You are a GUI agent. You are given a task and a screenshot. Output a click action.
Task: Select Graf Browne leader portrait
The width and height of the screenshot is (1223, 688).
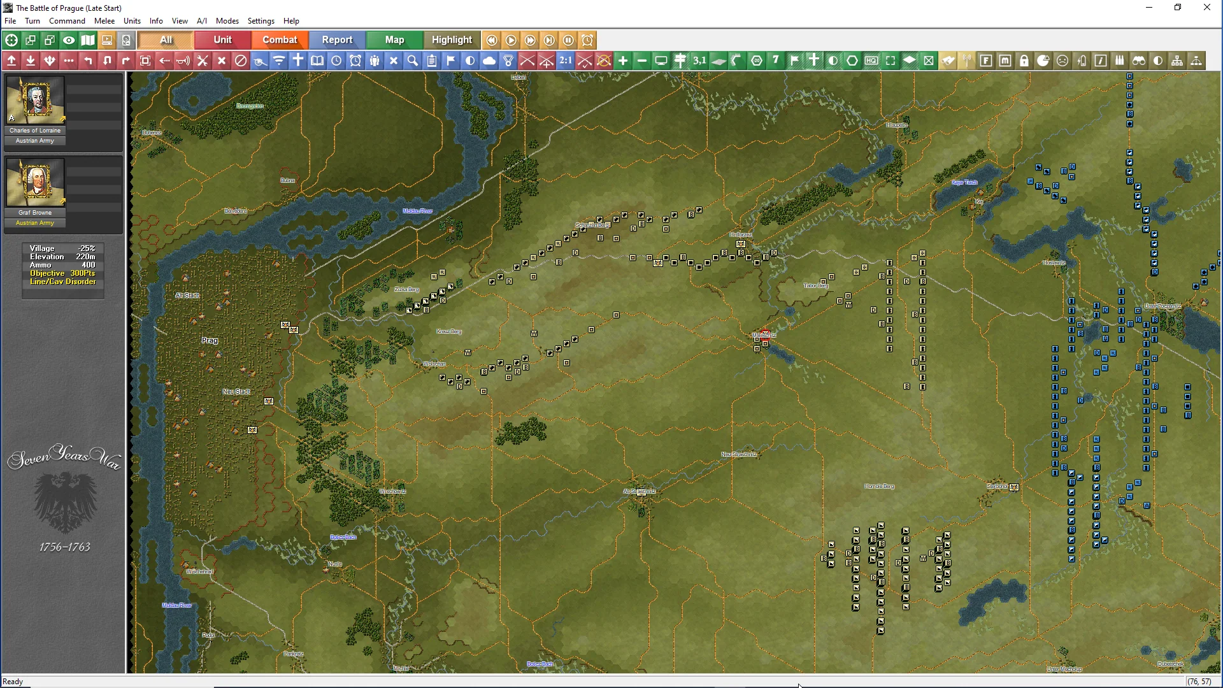[36, 183]
